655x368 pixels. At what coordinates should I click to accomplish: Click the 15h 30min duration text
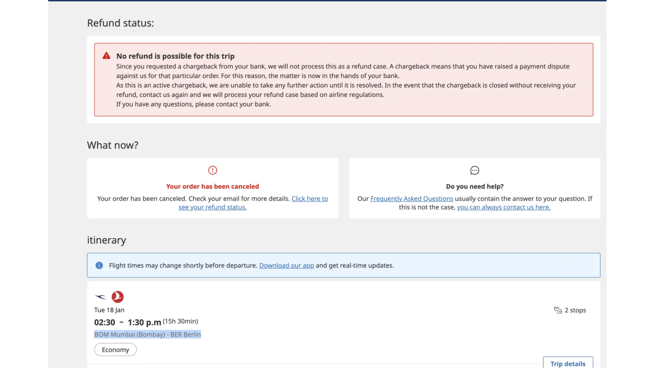[x=181, y=321]
